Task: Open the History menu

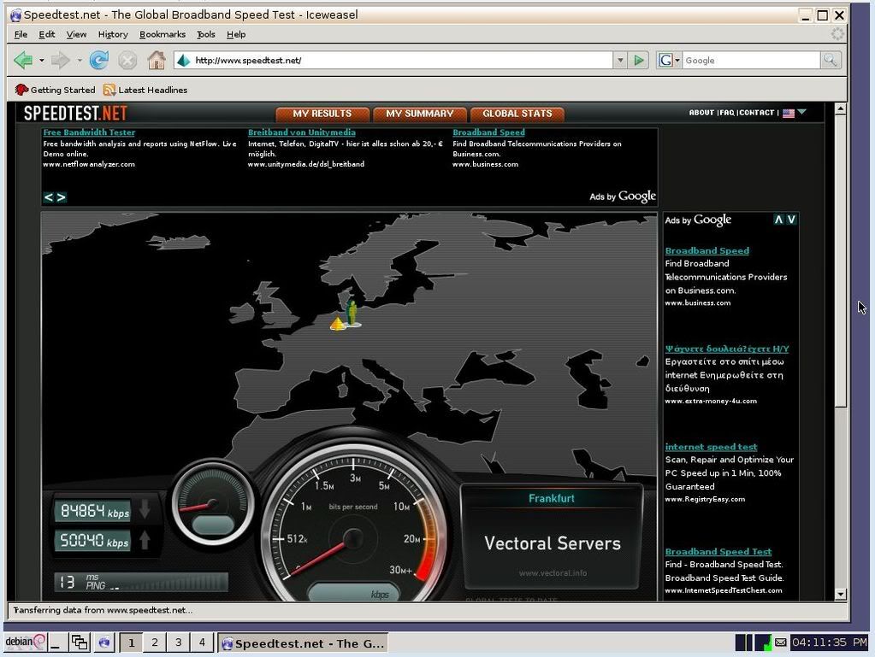Action: click(x=113, y=34)
